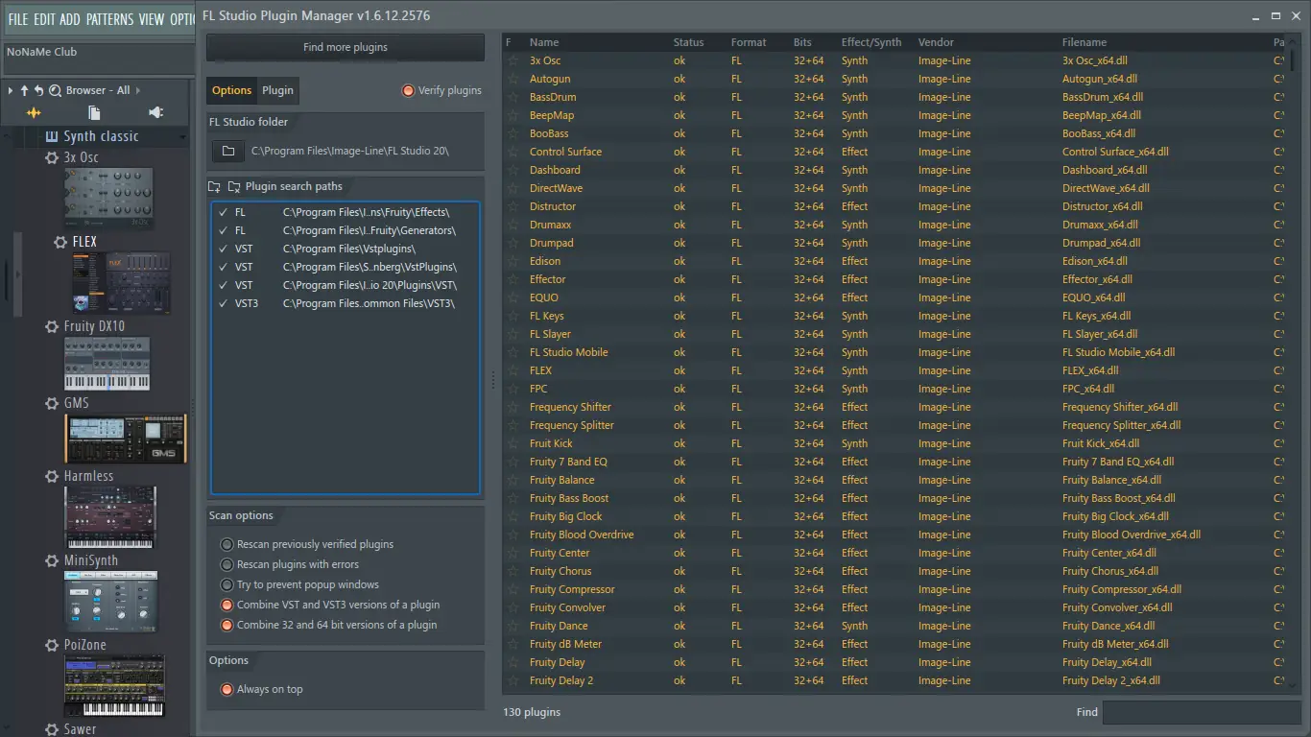Click the Find more plugins button
This screenshot has width=1311, height=737.
tap(346, 47)
